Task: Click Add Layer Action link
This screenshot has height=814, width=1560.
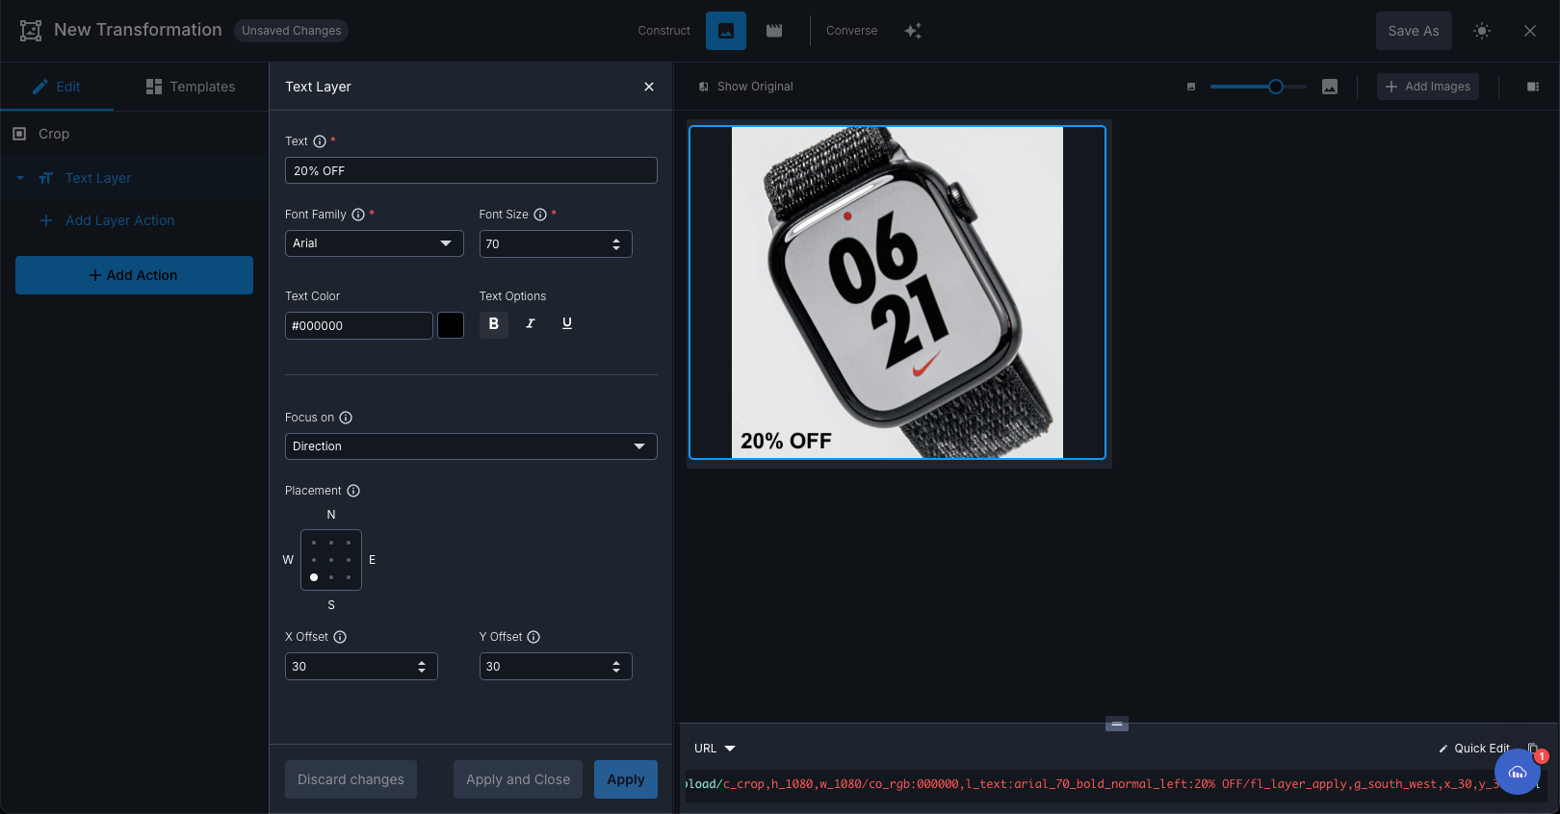Action: coord(120,220)
